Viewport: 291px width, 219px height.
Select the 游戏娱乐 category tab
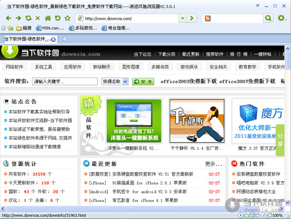(189, 67)
